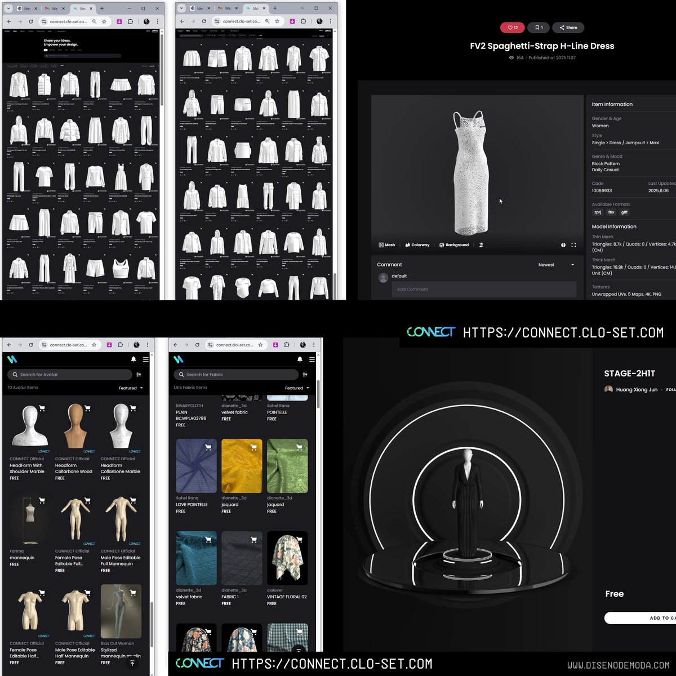Open new tab in second top browser window
This screenshot has width=676, height=676.
274,8
